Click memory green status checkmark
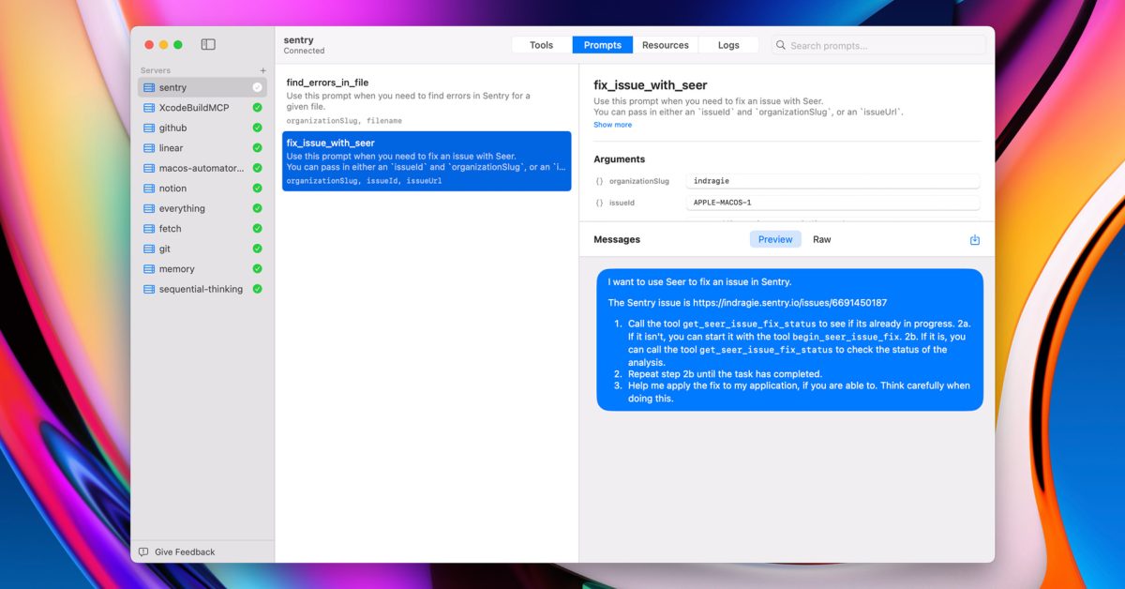The height and width of the screenshot is (589, 1125). coord(257,269)
